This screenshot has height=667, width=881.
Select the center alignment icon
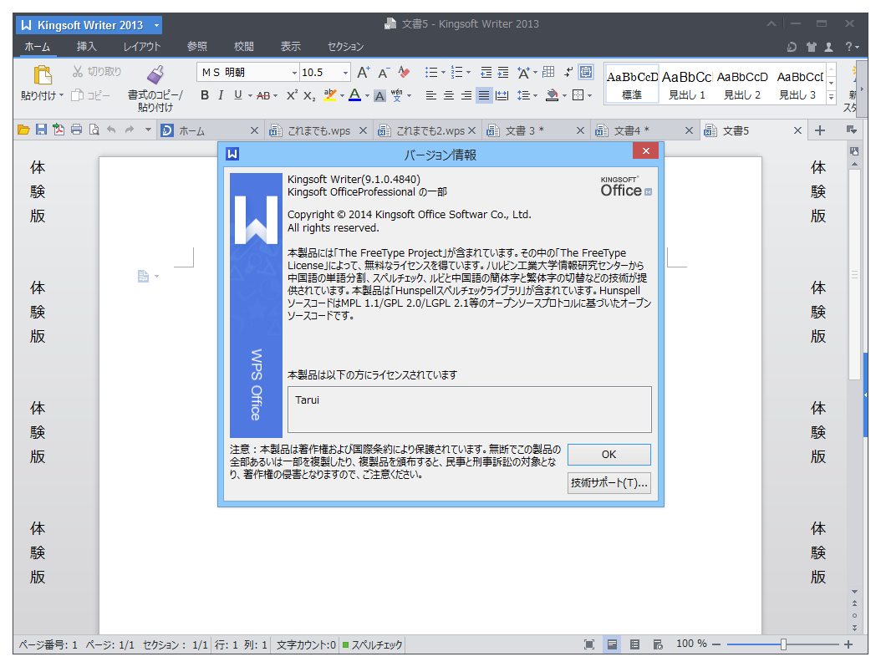448,95
